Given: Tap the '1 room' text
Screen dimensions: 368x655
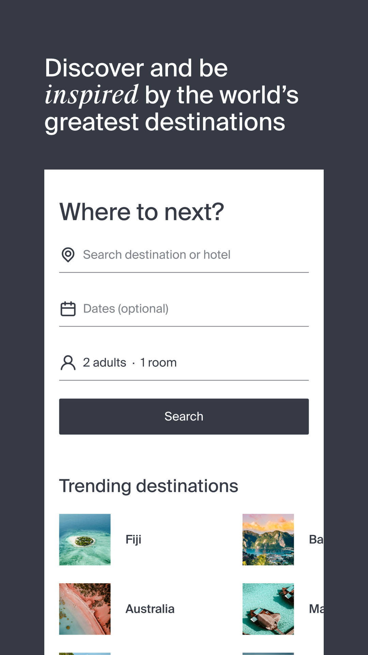Looking at the screenshot, I should [x=158, y=363].
